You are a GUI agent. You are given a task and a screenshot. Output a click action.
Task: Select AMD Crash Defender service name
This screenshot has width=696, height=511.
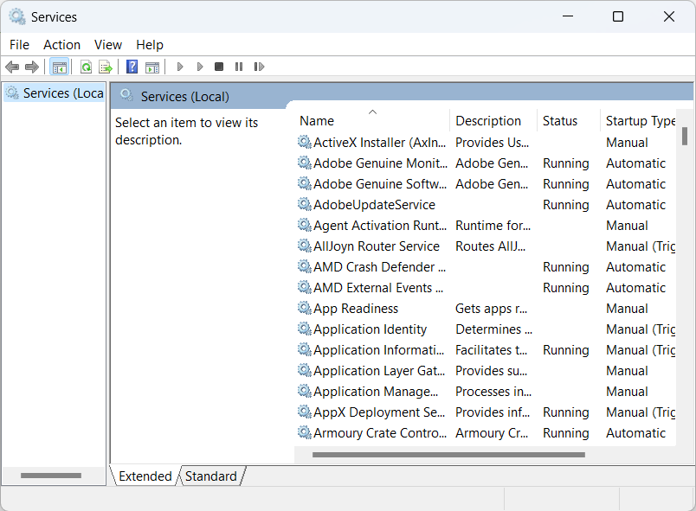pos(379,267)
